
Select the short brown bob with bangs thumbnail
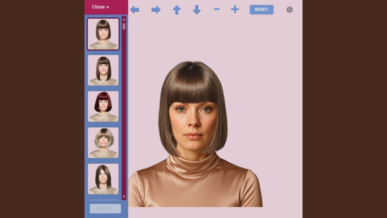(x=103, y=34)
